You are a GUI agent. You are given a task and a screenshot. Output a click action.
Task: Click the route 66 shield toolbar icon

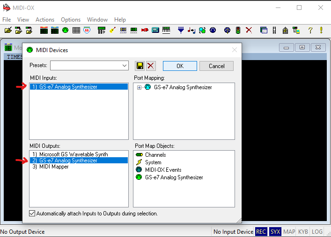tap(87, 30)
